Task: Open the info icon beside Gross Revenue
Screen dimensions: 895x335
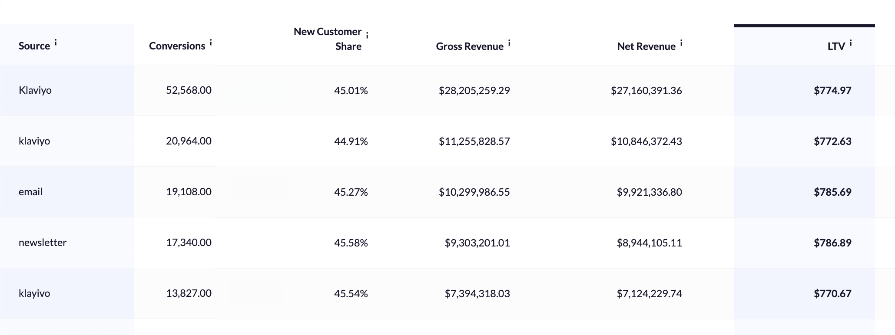Action: (x=509, y=43)
